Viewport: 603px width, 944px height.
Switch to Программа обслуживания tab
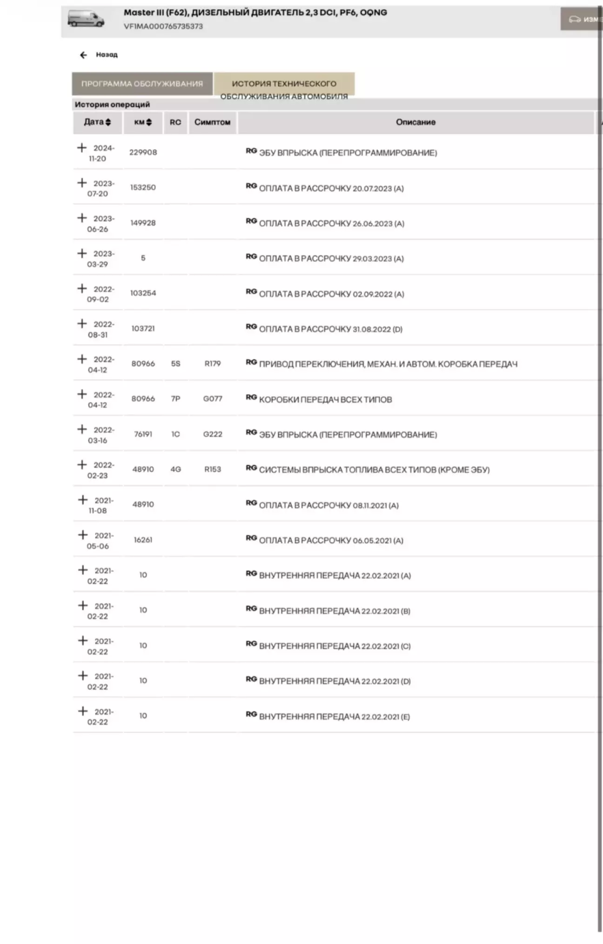coord(142,84)
